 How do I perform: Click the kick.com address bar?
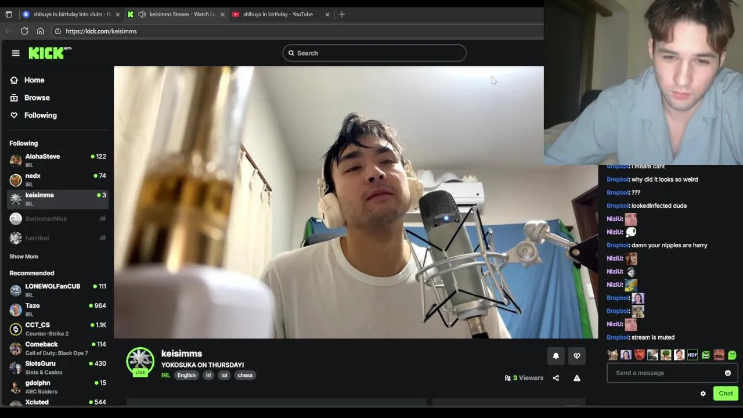point(296,31)
